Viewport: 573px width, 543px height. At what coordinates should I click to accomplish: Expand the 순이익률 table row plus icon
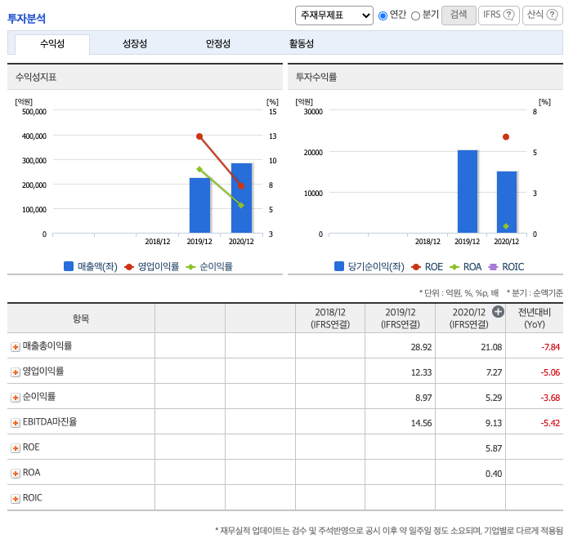(16, 398)
